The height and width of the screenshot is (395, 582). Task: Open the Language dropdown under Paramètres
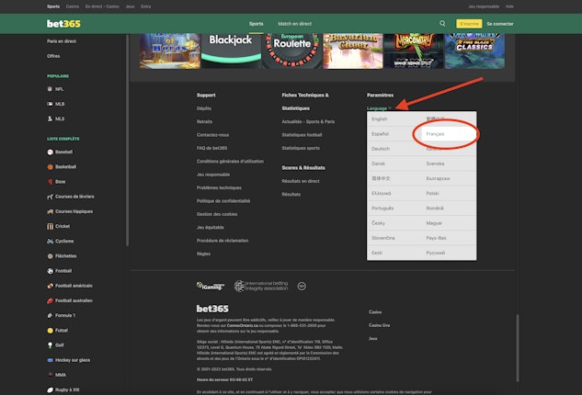(x=379, y=108)
